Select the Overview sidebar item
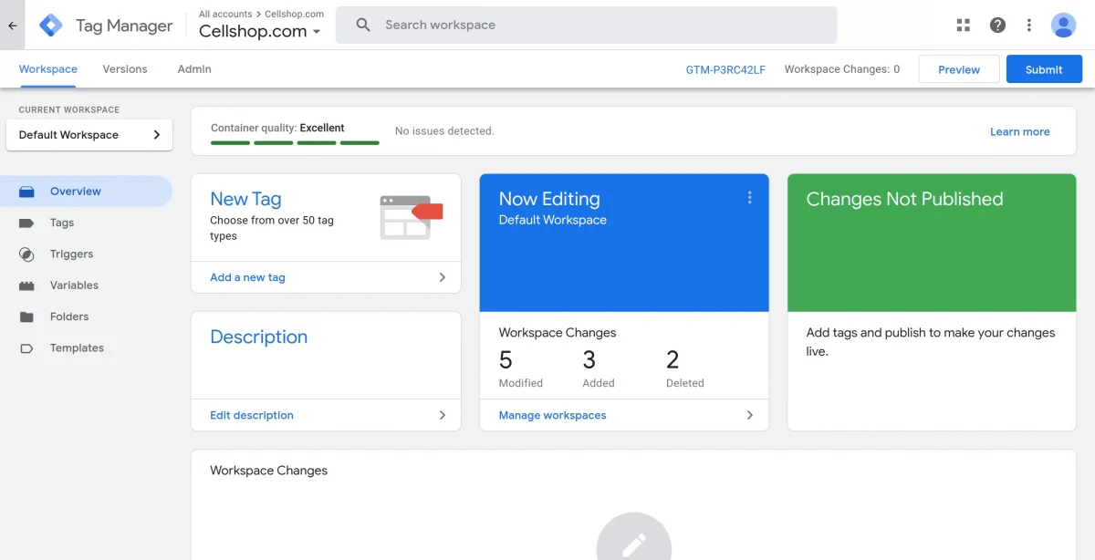 [x=76, y=191]
